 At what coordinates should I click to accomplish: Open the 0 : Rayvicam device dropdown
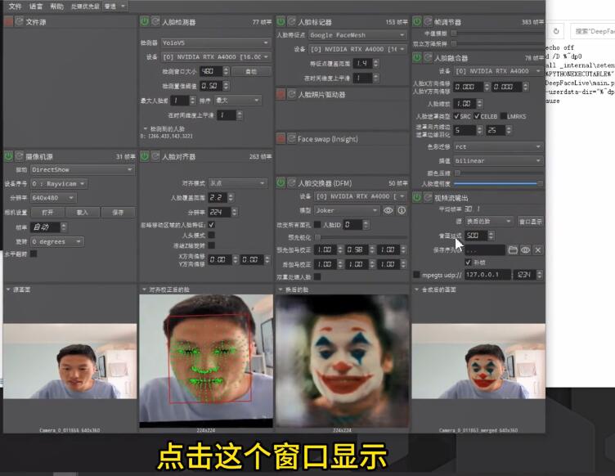tap(59, 183)
